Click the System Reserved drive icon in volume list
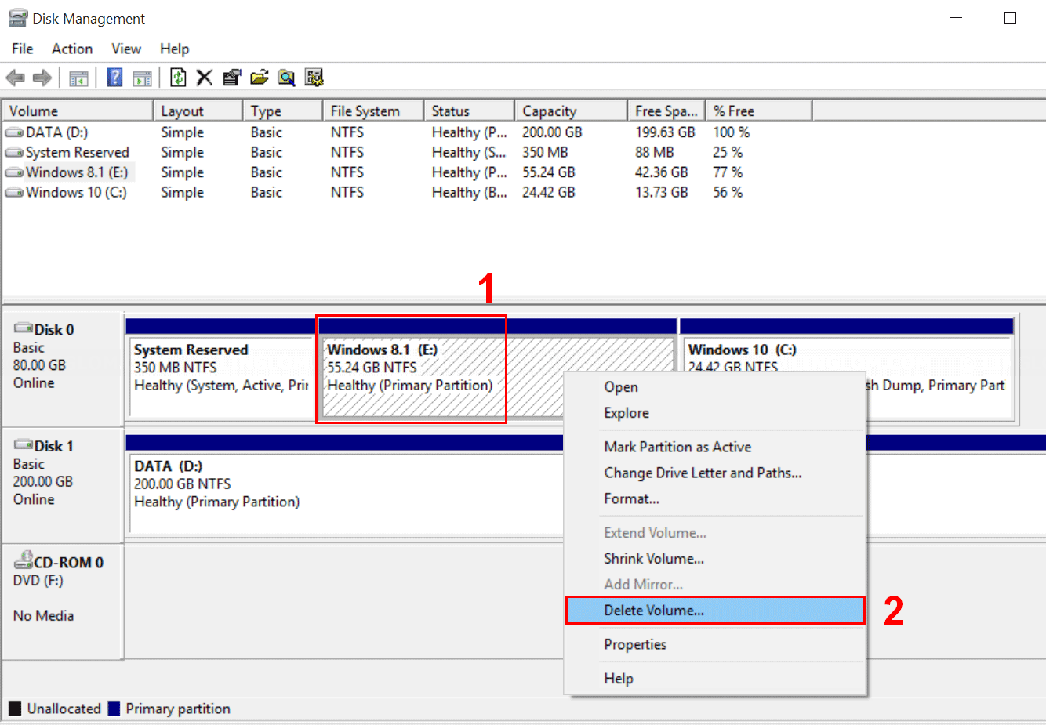 14,152
